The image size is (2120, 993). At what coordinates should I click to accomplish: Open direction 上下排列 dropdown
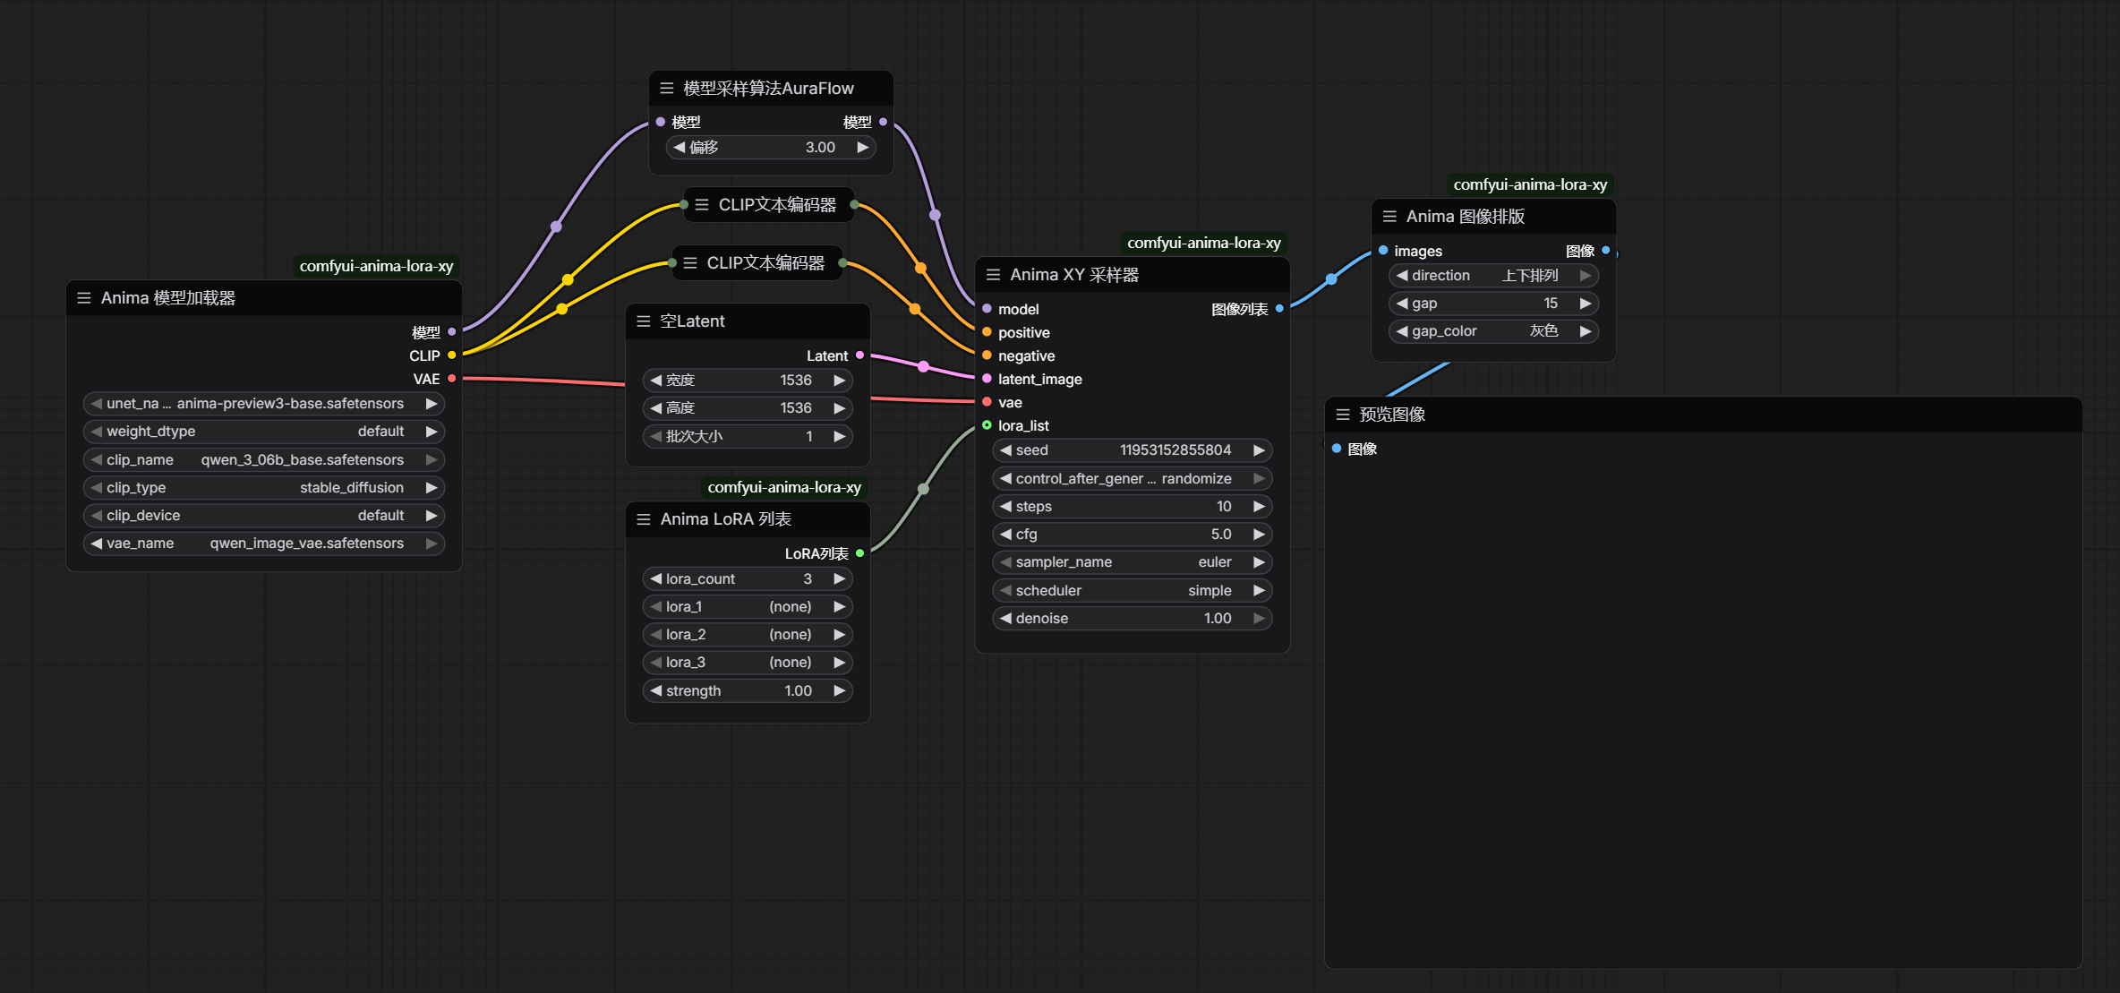pyautogui.click(x=1493, y=276)
